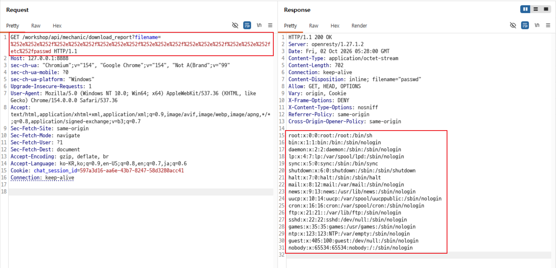Toggle hide non-printable characters in Request panel

click(x=235, y=25)
